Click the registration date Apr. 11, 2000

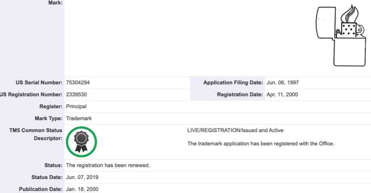click(x=282, y=94)
